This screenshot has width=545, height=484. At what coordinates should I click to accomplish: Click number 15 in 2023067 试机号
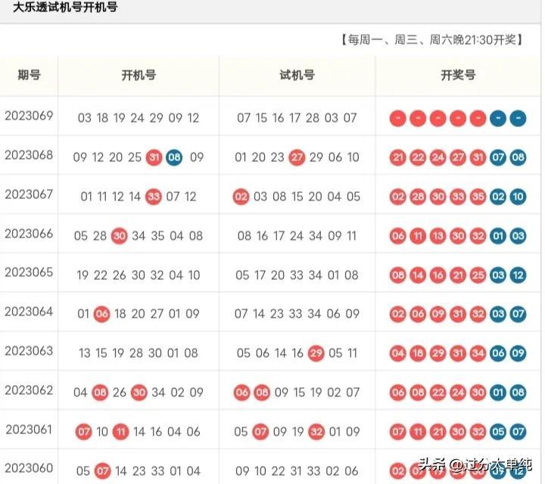coord(297,197)
